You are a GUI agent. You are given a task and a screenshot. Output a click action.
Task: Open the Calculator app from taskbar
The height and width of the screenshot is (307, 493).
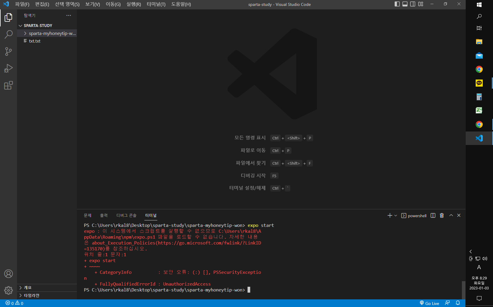(x=479, y=97)
